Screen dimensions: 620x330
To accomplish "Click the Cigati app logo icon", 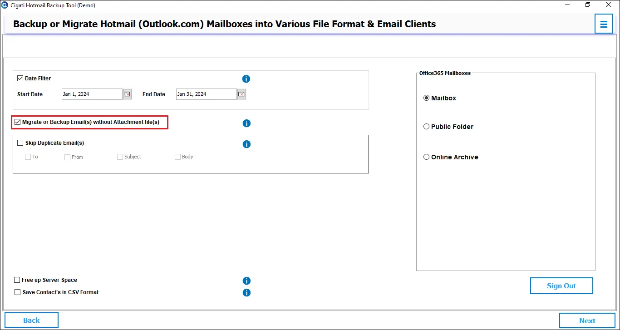I will pyautogui.click(x=5, y=5).
